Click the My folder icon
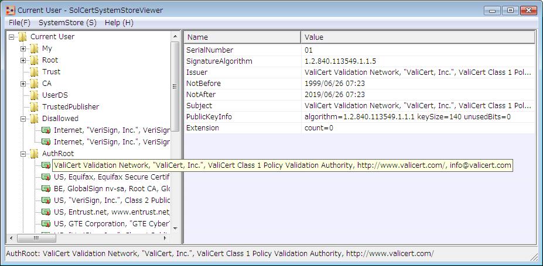 click(x=34, y=49)
